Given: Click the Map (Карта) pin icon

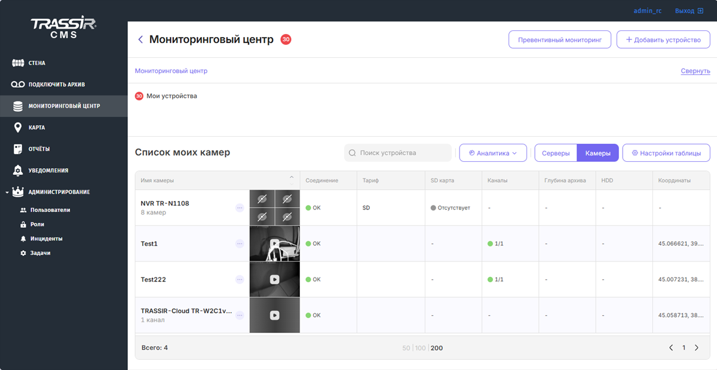Looking at the screenshot, I should (x=18, y=128).
